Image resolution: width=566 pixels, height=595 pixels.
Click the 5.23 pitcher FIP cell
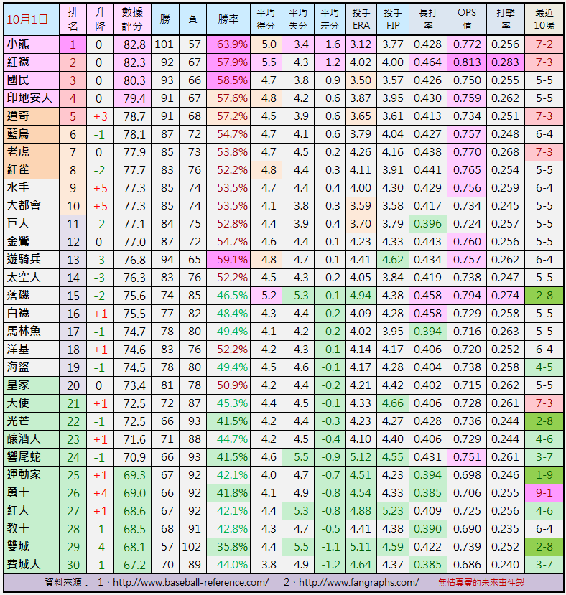pyautogui.click(x=393, y=511)
